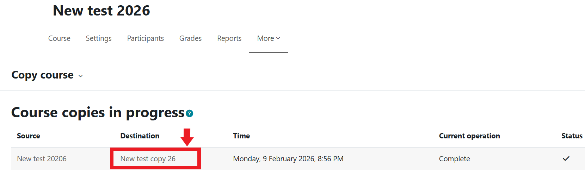Click the Complete operation text
Screen dimensions: 585x175
[454, 159]
